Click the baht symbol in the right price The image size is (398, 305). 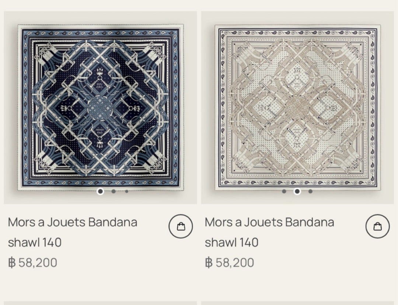point(209,263)
